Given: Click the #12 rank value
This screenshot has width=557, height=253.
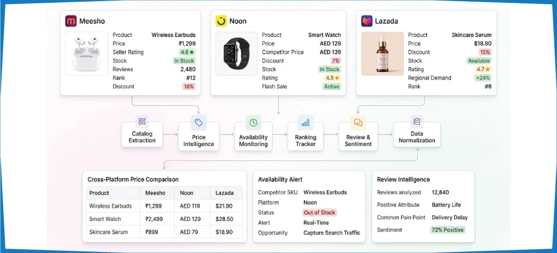Looking at the screenshot, I should (190, 78).
